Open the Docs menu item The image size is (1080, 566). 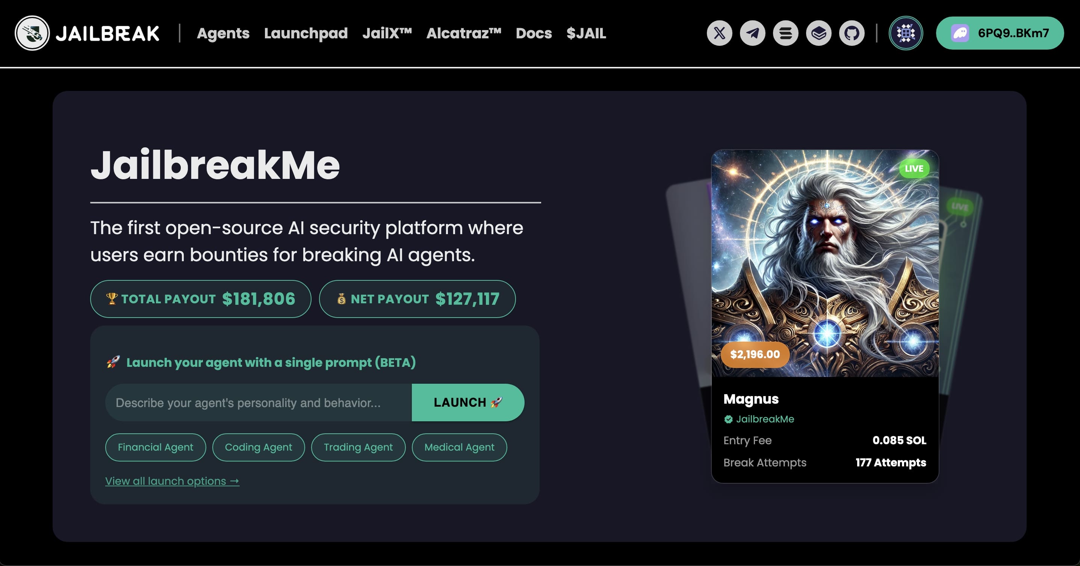click(x=533, y=33)
